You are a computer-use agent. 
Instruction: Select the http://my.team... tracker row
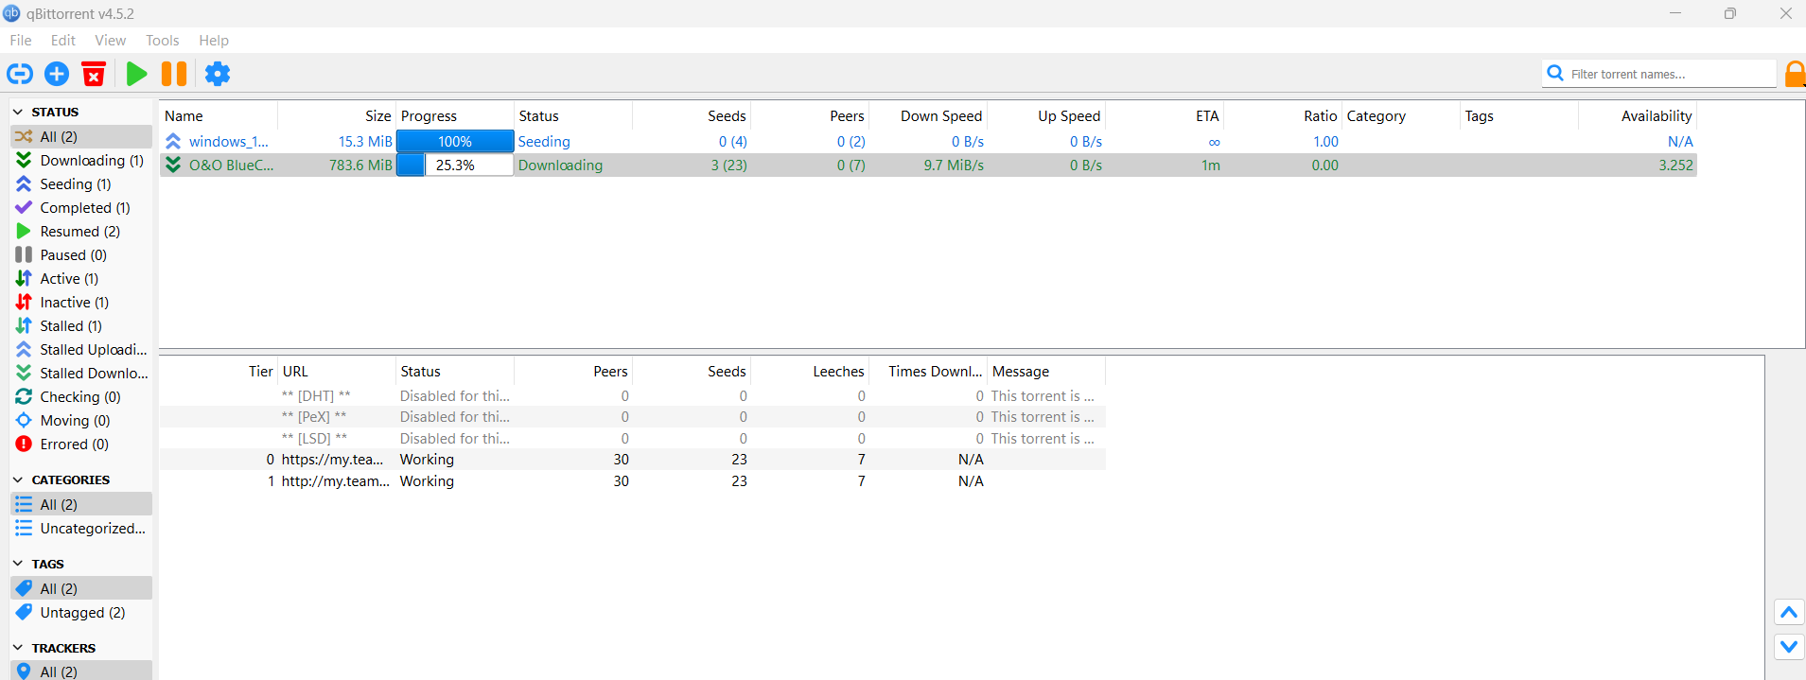[x=633, y=480]
